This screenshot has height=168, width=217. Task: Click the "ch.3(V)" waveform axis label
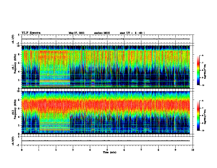point(13,141)
